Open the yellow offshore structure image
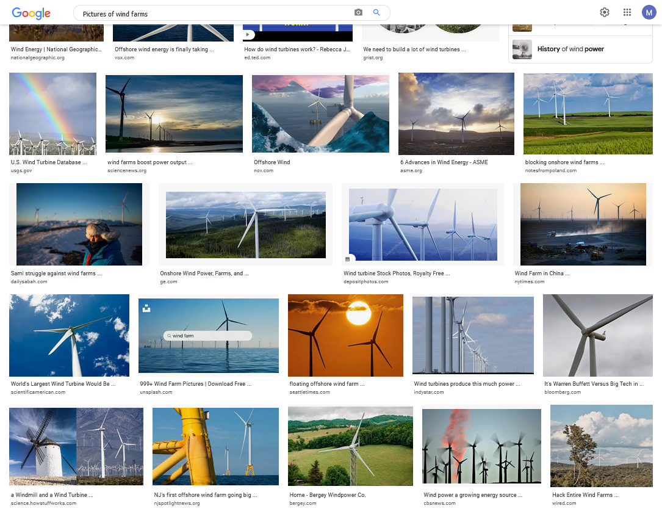Image resolution: width=662 pixels, height=514 pixels. [215, 446]
